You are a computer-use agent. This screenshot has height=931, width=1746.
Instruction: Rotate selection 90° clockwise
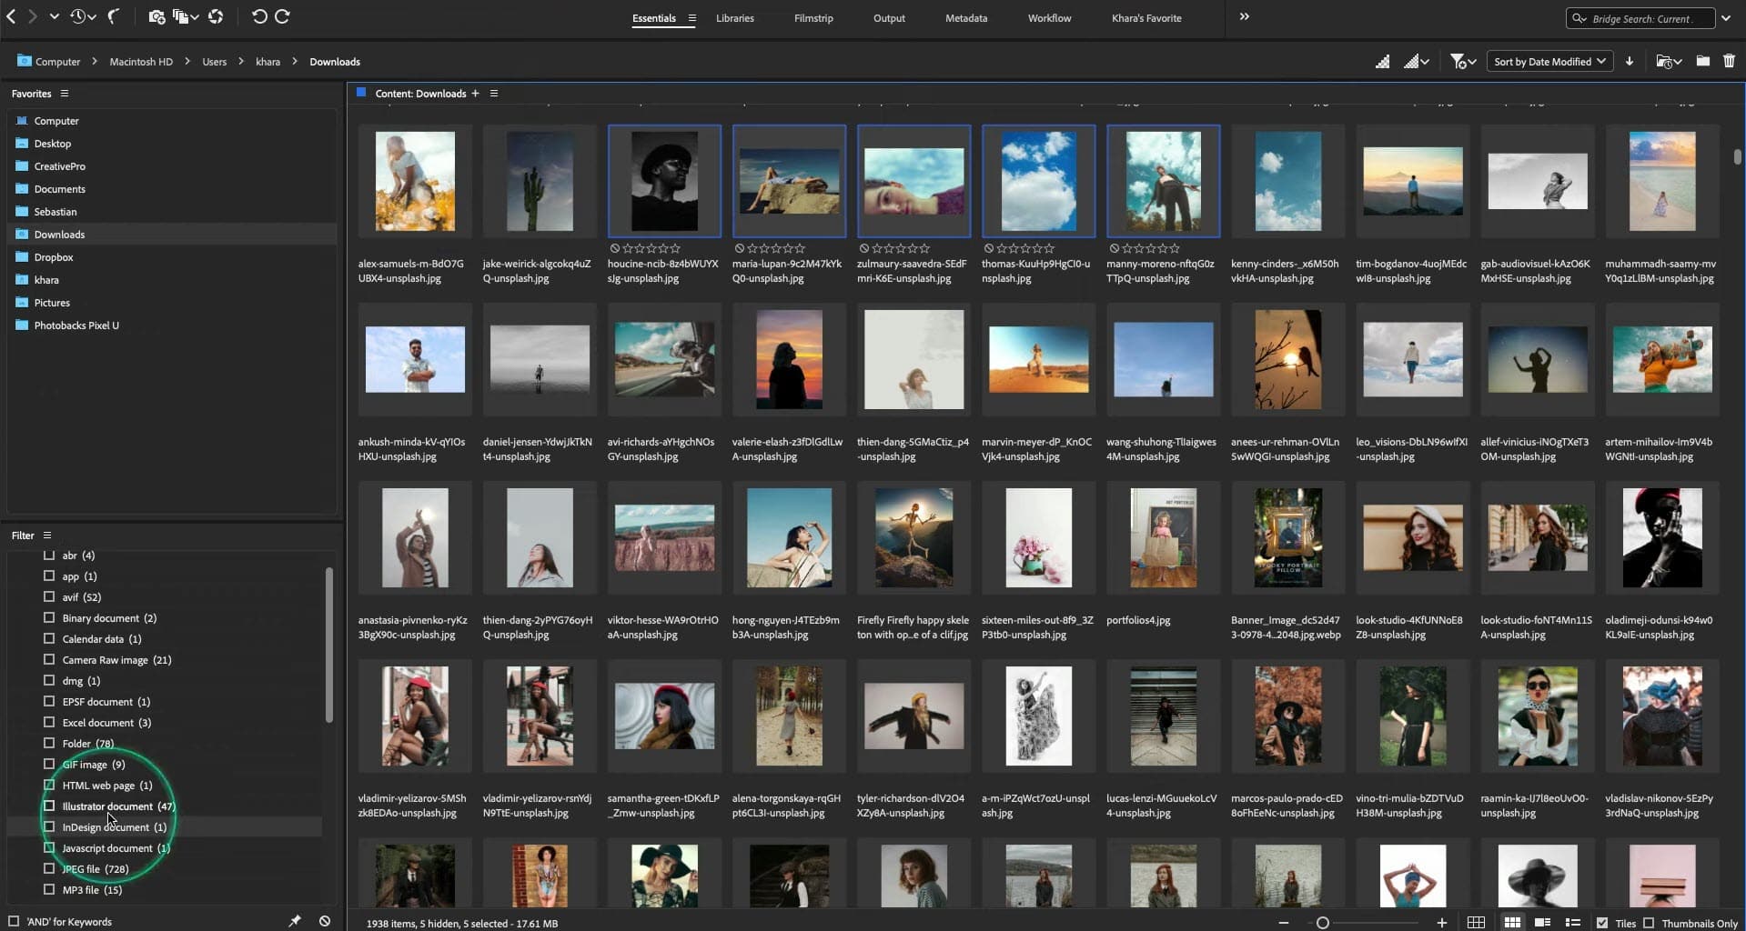coord(283,16)
